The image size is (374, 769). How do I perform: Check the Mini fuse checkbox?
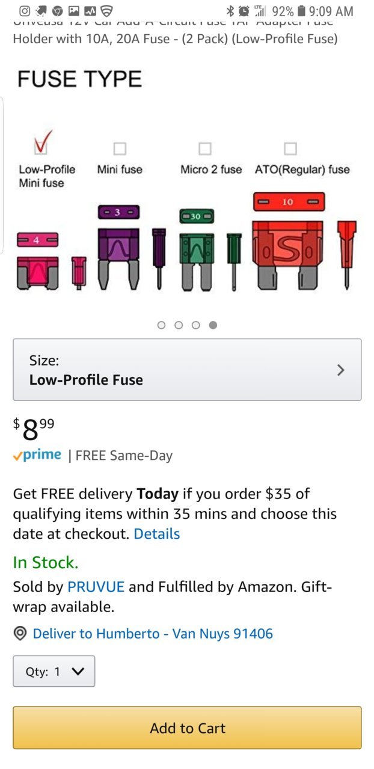(x=120, y=148)
